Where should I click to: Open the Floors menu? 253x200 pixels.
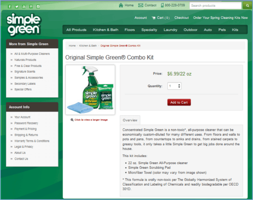[x=130, y=30]
